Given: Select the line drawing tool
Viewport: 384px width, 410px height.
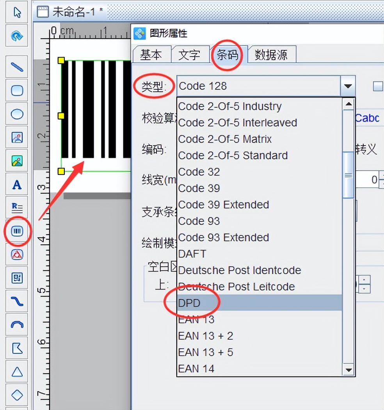Looking at the screenshot, I should click(16, 67).
